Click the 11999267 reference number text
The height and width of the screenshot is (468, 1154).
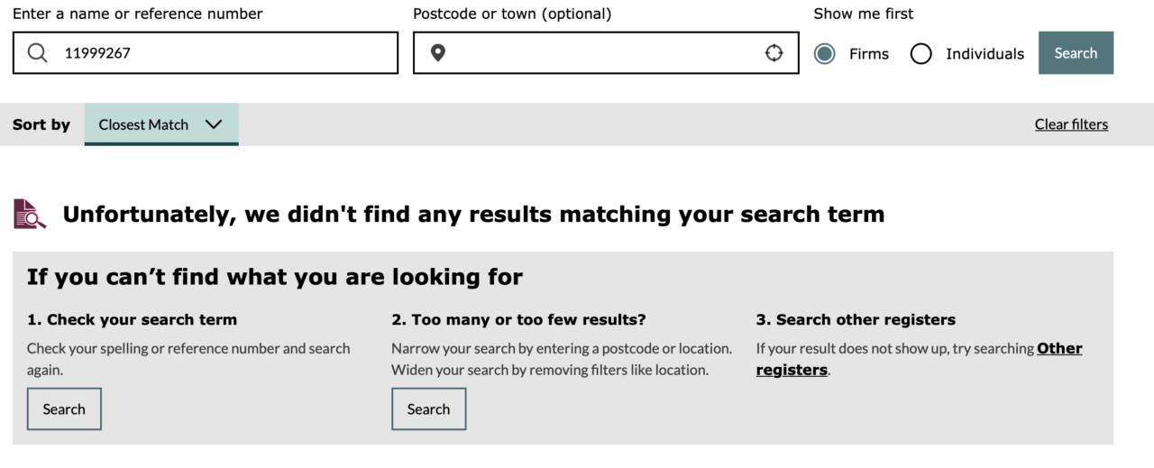coord(97,53)
